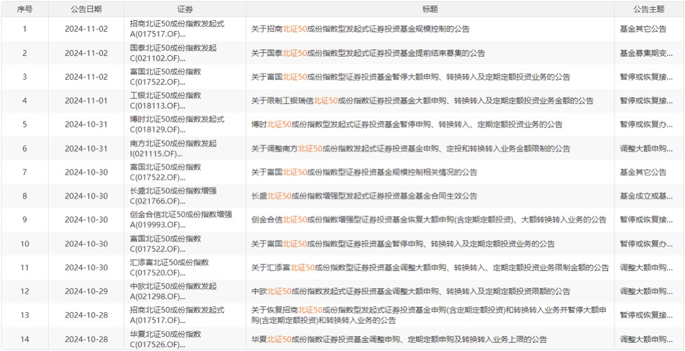The height and width of the screenshot is (351, 685).
Task: Select security 中欧北证50 A(021298.OF)
Action: point(173,291)
